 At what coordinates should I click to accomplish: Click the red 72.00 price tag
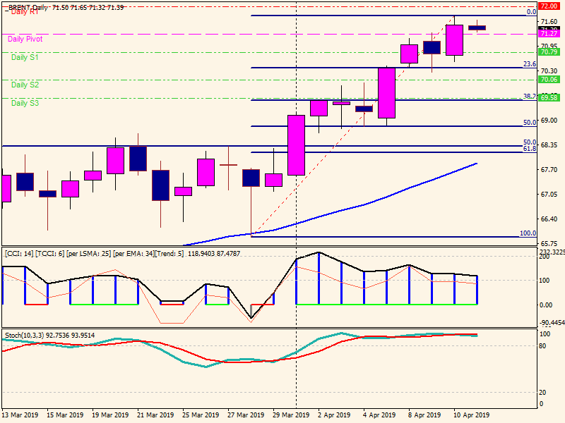pos(549,6)
